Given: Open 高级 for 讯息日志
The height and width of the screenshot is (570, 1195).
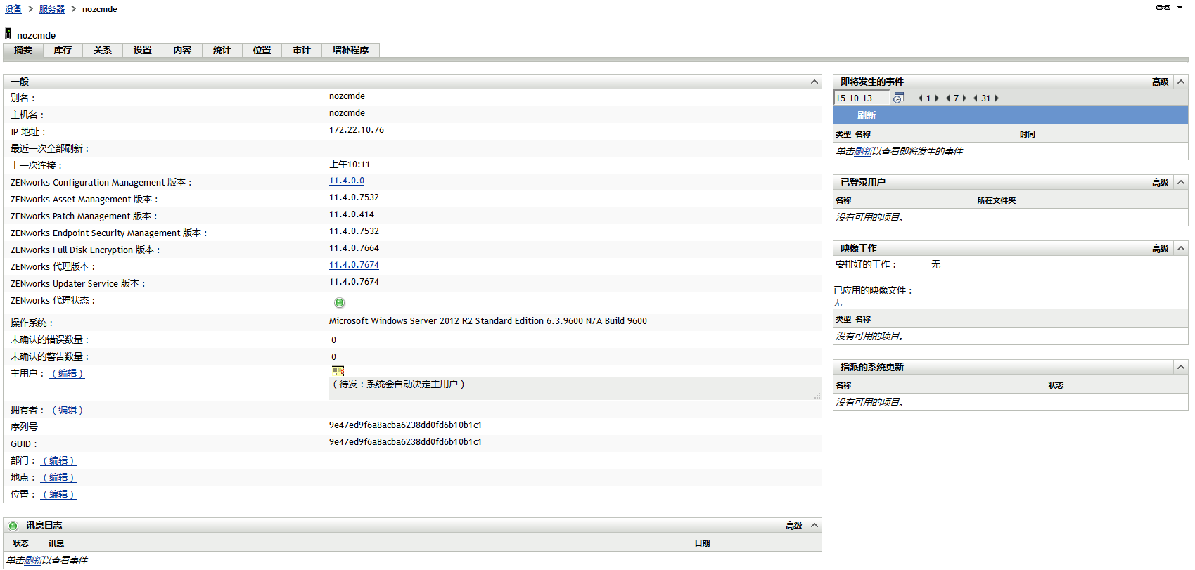Looking at the screenshot, I should (794, 526).
